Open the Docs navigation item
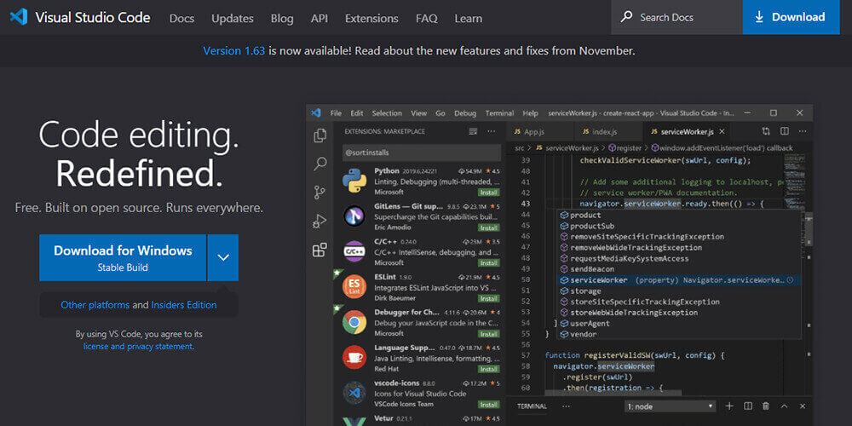852x426 pixels. [181, 18]
